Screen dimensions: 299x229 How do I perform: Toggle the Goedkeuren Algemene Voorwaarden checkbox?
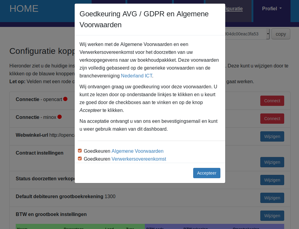[80, 151]
